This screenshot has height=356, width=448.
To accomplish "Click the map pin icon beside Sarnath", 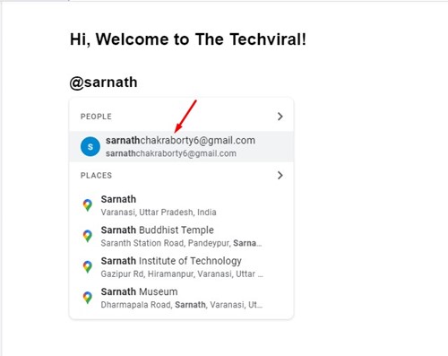I will [x=88, y=205].
